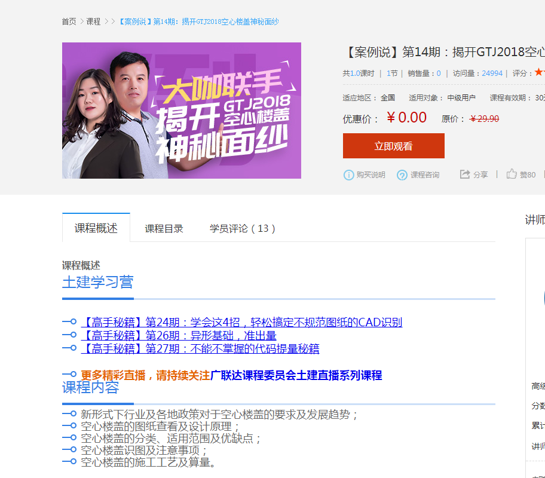The width and height of the screenshot is (545, 478).
Task: Click the 立即观看 button
Action: [393, 146]
